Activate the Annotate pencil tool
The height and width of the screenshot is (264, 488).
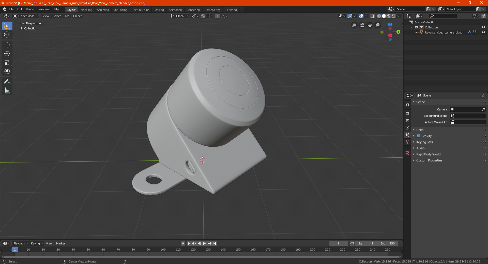click(x=7, y=82)
